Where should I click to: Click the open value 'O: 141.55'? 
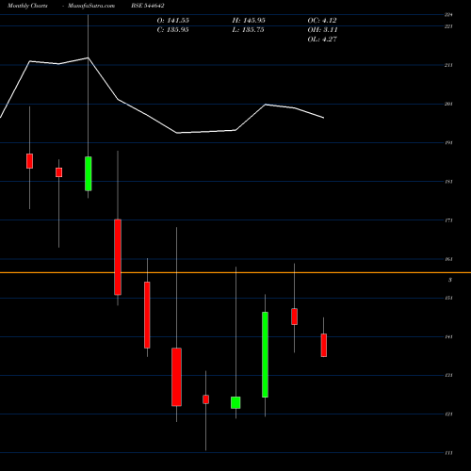coord(173,21)
